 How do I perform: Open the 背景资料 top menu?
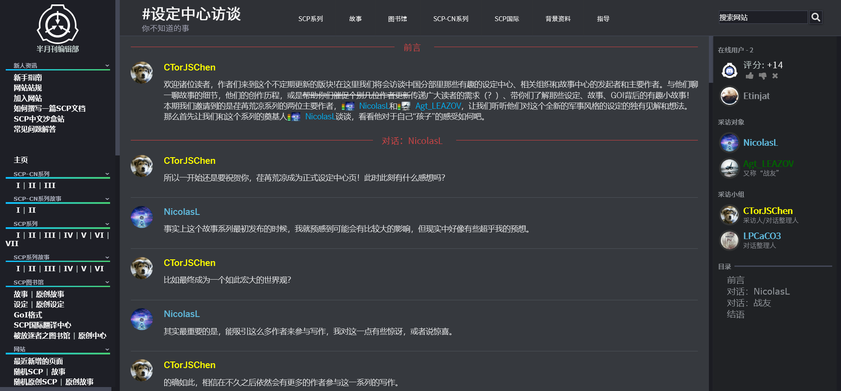[x=558, y=19]
